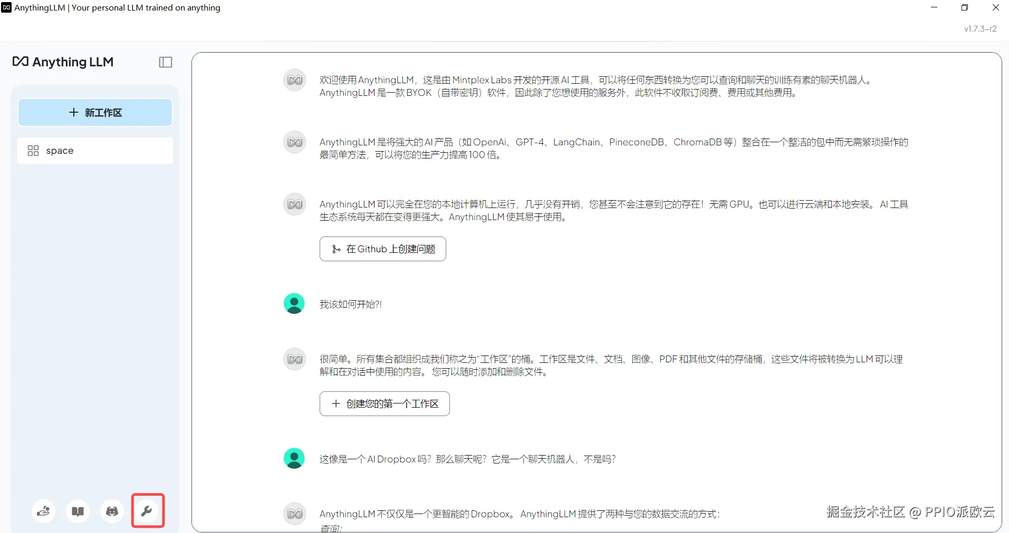This screenshot has height=533, width=1009.
Task: Click the bot avatar beside 更智能的 Dropbox message
Action: 295,514
